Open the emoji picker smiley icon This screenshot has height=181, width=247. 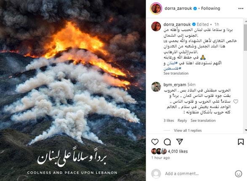click(x=238, y=174)
